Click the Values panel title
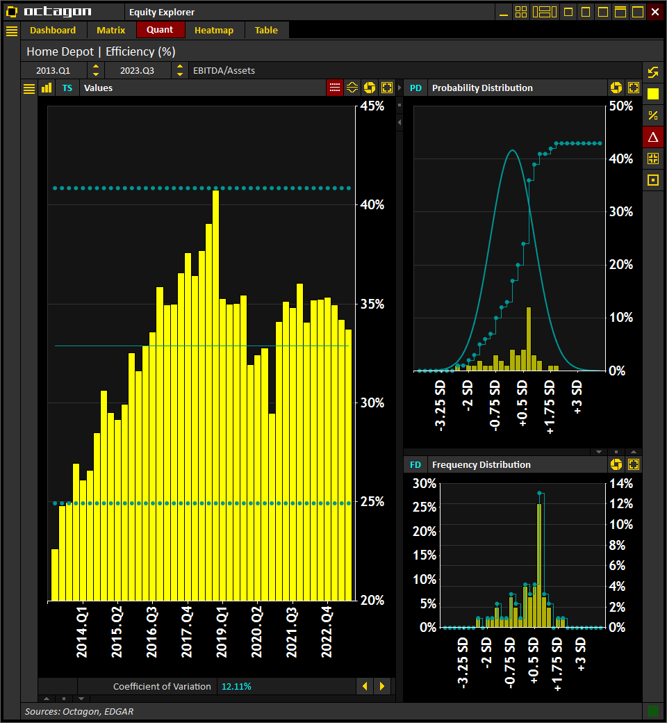 (98, 88)
